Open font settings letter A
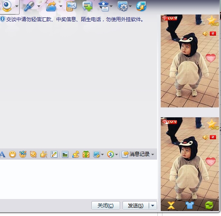The width and height of the screenshot is (221, 216). (x=2, y=154)
